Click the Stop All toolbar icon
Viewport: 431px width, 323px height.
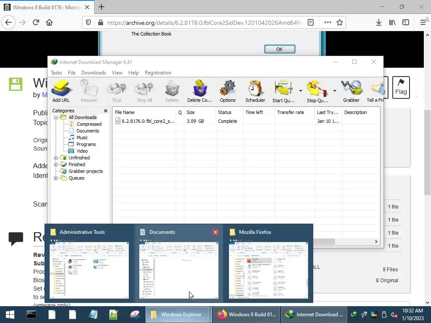click(x=144, y=91)
